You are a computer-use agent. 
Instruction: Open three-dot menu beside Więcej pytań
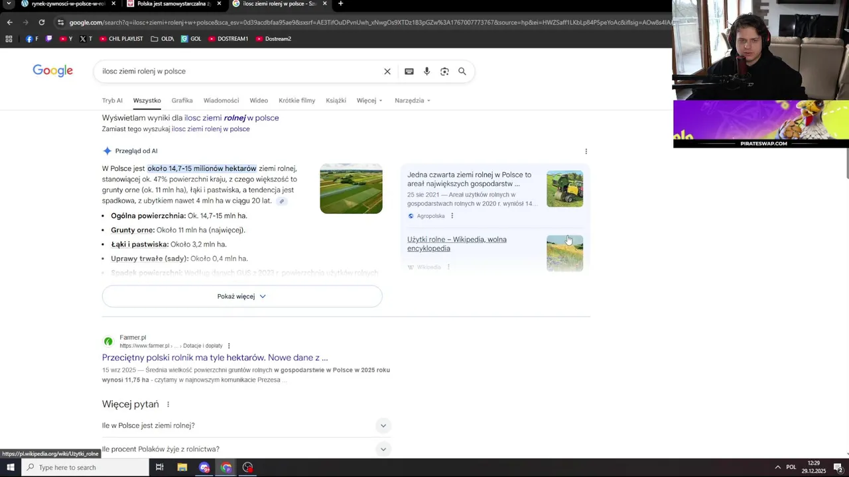pyautogui.click(x=168, y=405)
